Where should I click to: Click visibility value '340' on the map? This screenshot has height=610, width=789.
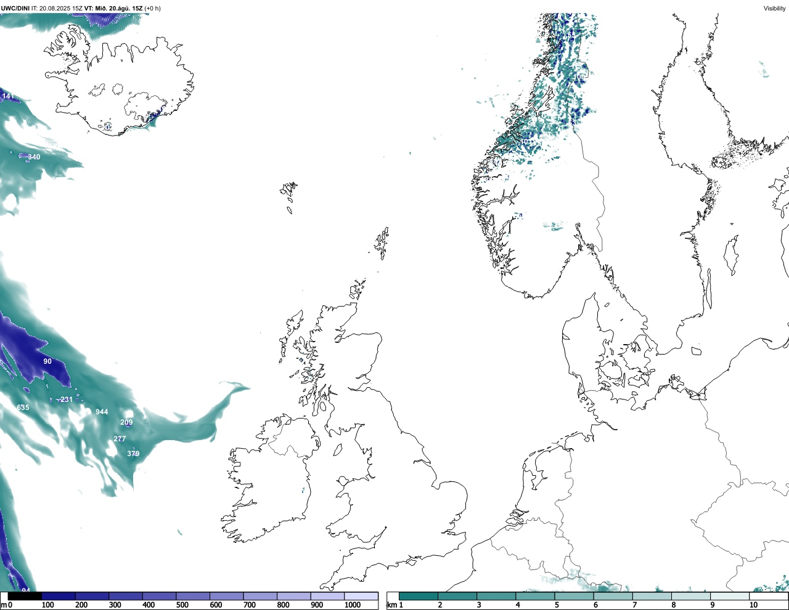click(x=34, y=157)
